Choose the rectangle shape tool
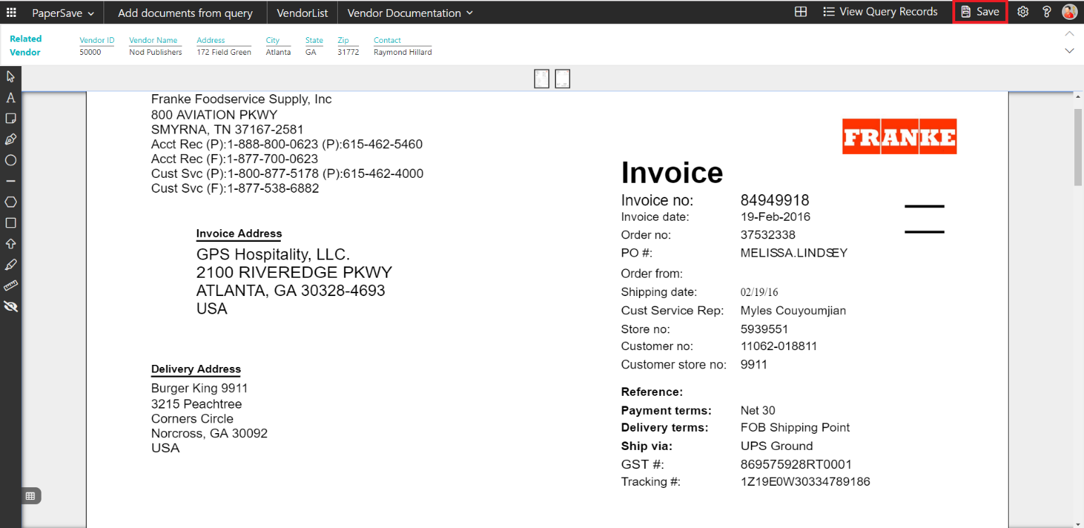 click(x=11, y=223)
